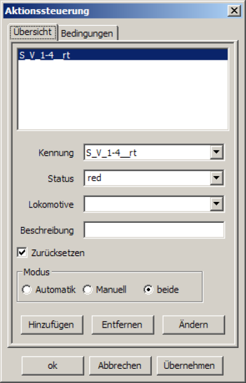The width and height of the screenshot is (246, 383).
Task: Close the Aktionssteuerung dialog with X
Action: coord(234,10)
